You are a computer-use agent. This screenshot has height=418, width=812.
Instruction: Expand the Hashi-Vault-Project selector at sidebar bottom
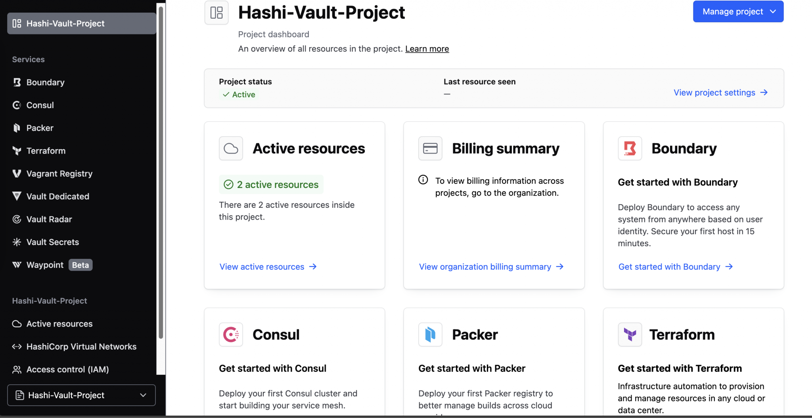[x=81, y=395]
